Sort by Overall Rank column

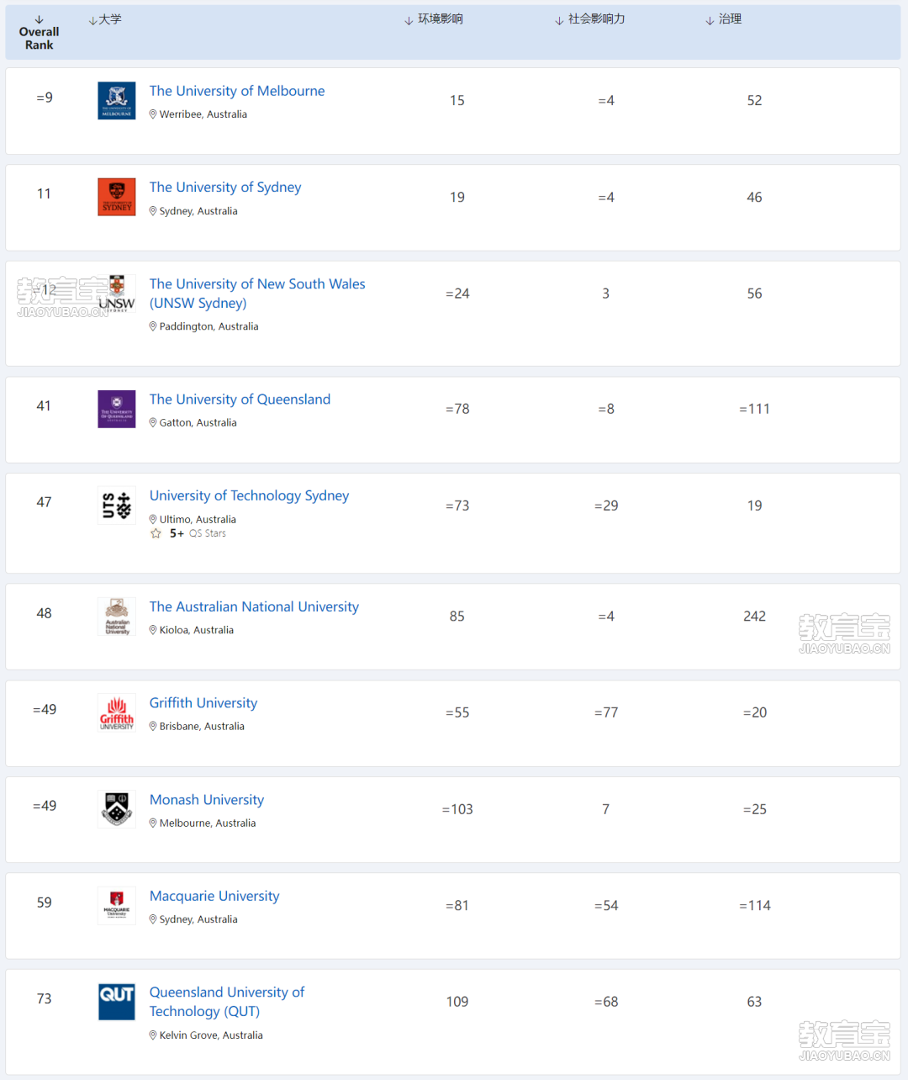(39, 32)
